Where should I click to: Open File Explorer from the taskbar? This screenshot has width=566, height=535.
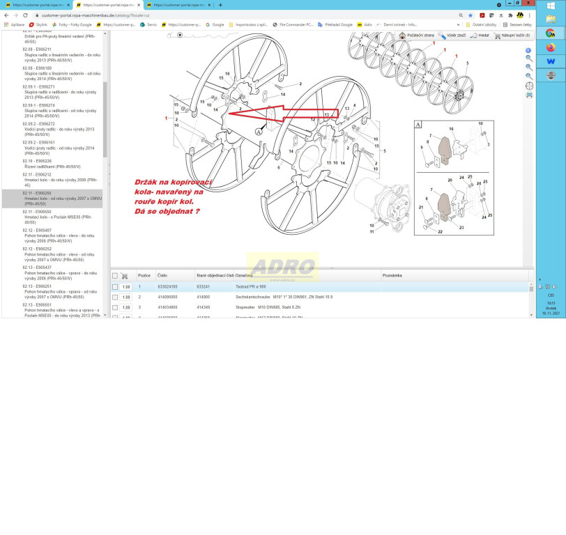coord(551,19)
